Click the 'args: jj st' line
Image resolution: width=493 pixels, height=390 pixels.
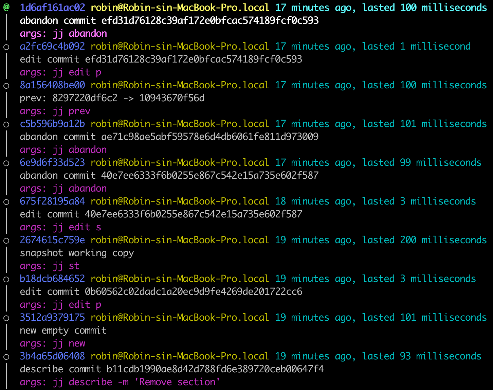coord(50,266)
